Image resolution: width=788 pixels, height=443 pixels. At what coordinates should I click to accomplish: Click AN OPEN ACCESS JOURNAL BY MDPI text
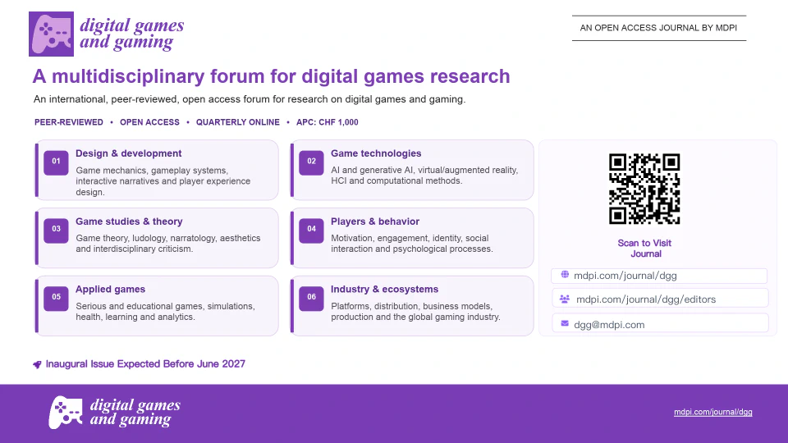pos(659,28)
